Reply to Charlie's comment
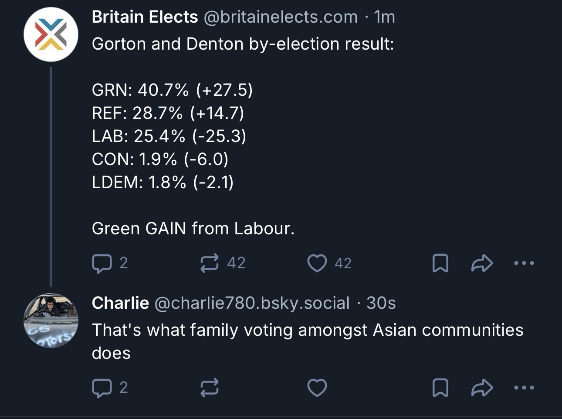Viewport: 562px width, 419px height. pyautogui.click(x=102, y=388)
